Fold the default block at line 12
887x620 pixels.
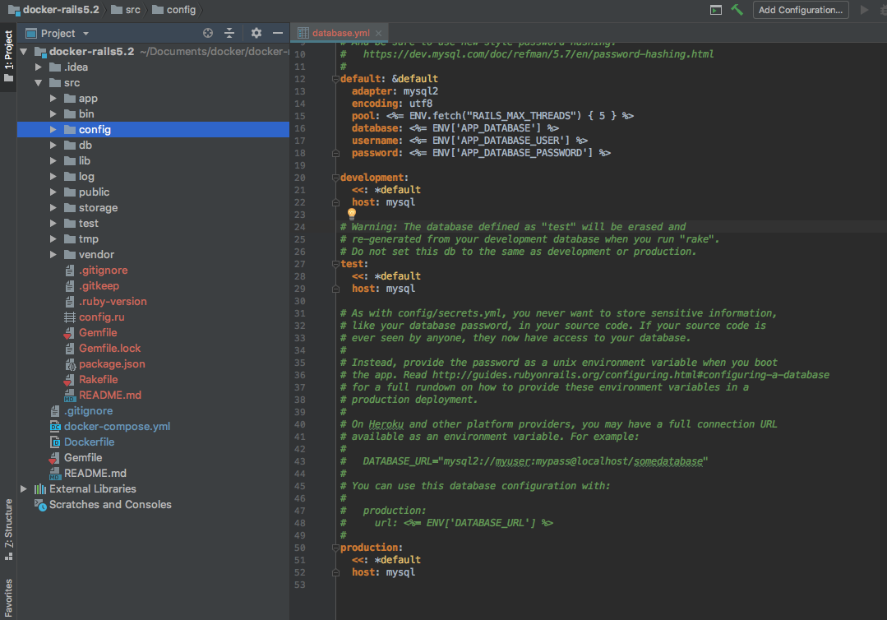click(334, 79)
